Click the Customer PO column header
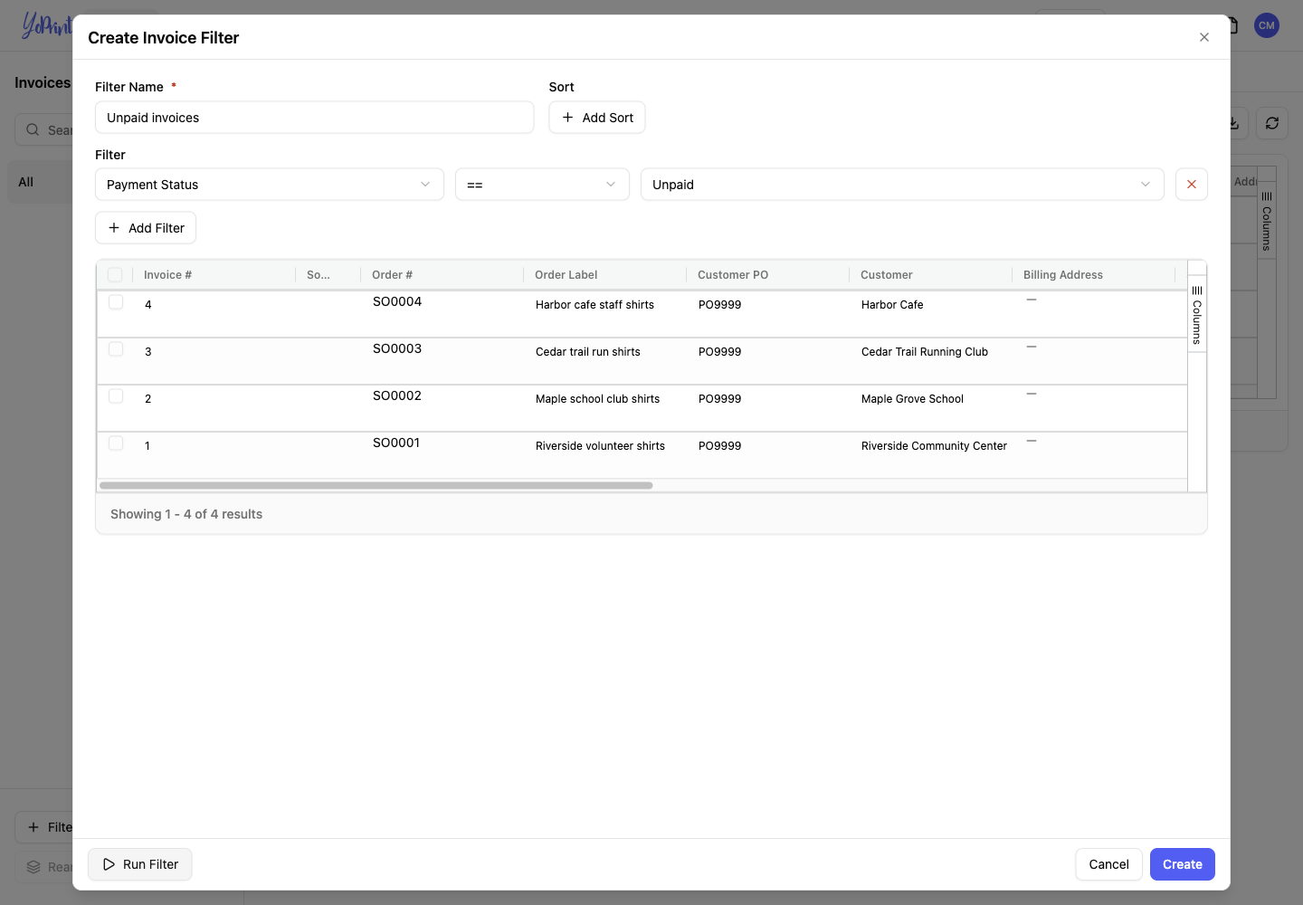This screenshot has width=1303, height=905. [733, 275]
